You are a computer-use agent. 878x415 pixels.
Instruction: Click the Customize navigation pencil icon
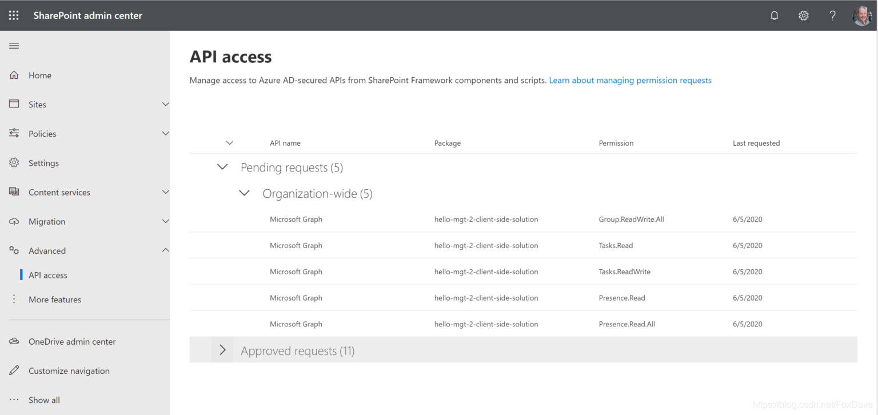coord(14,370)
